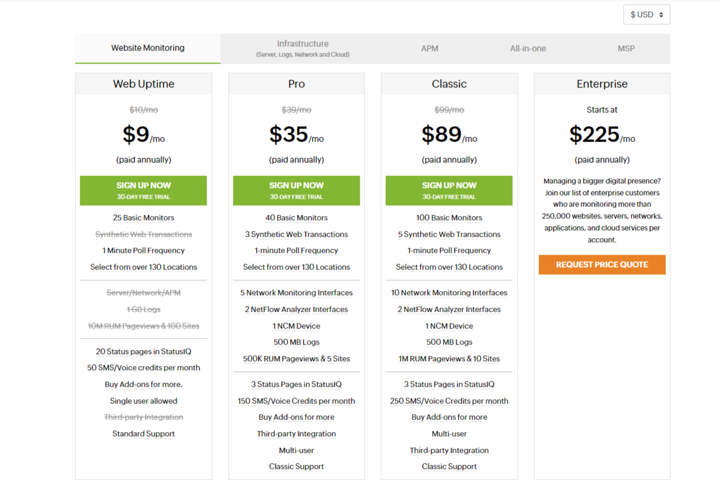Click Sign Up Now under Web Uptime

(144, 190)
